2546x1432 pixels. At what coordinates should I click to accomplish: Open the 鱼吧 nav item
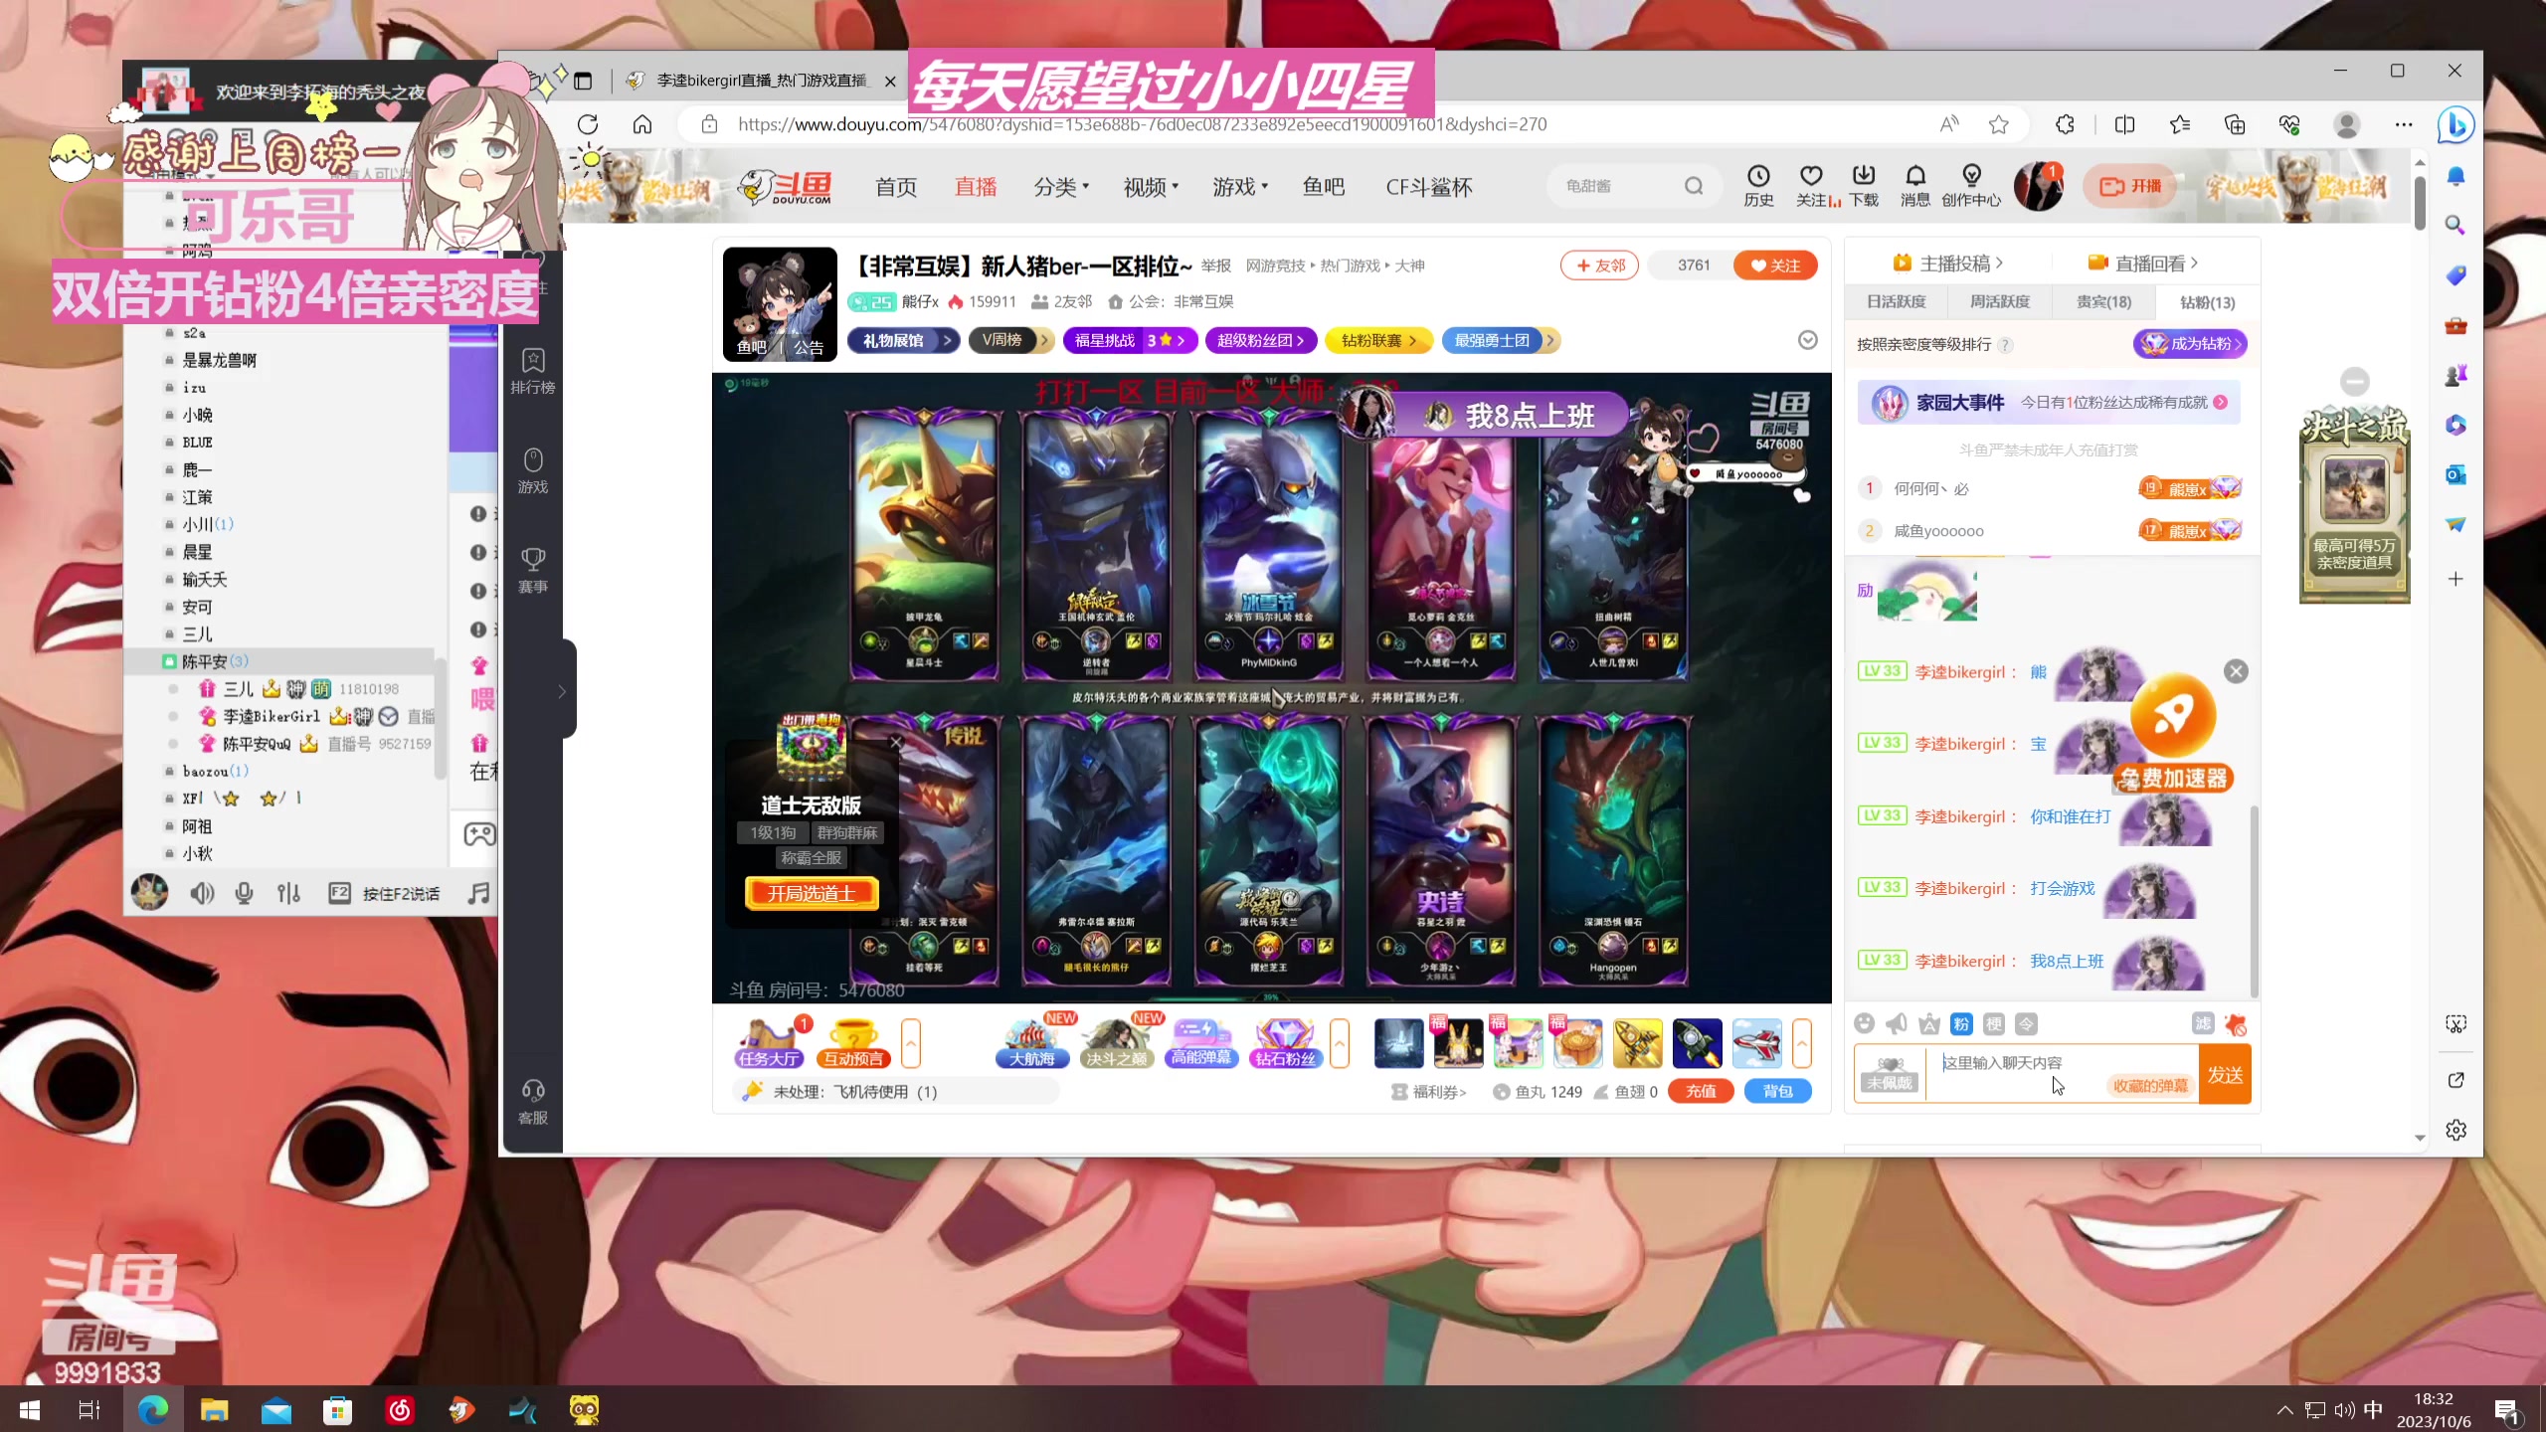1324,187
